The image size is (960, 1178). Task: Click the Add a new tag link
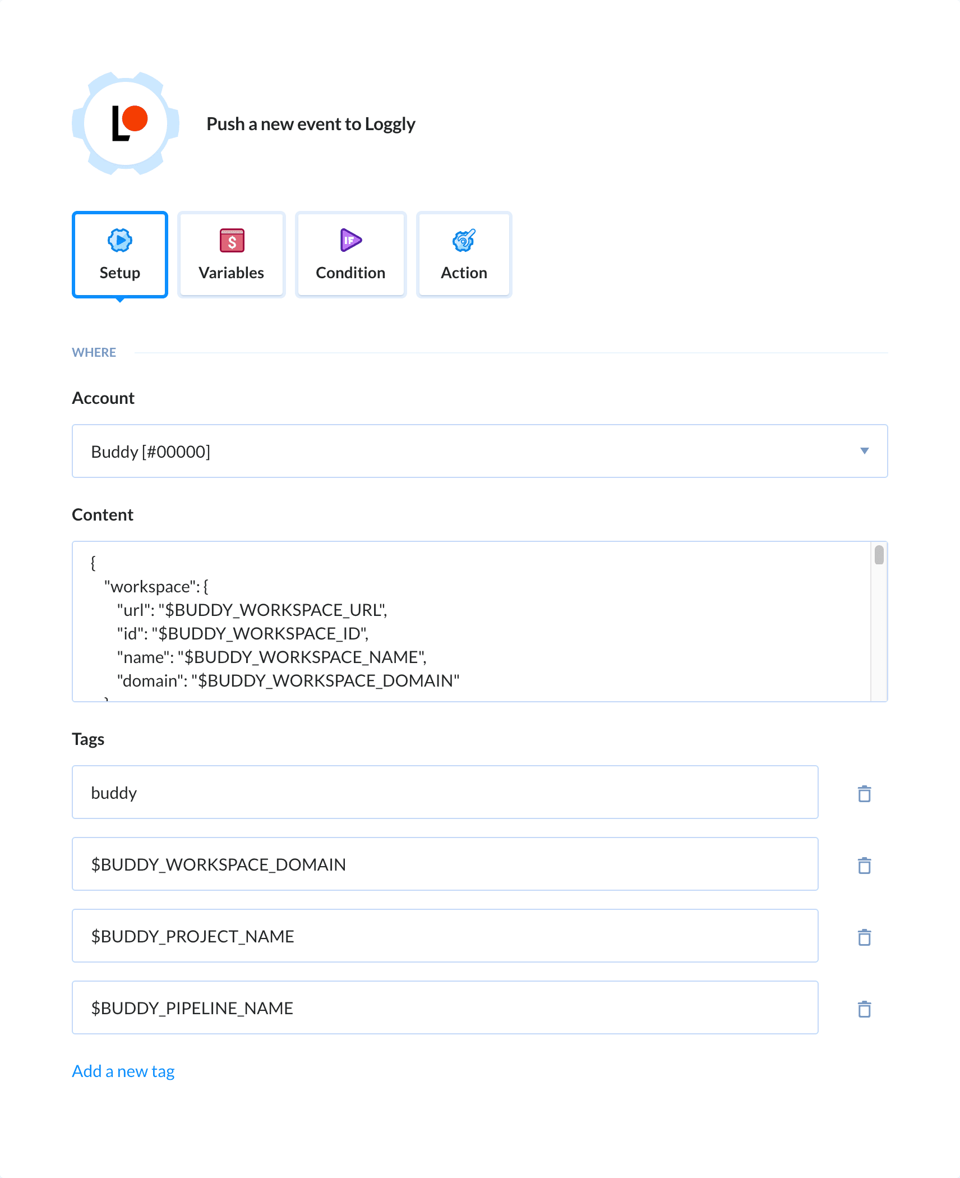click(123, 1071)
